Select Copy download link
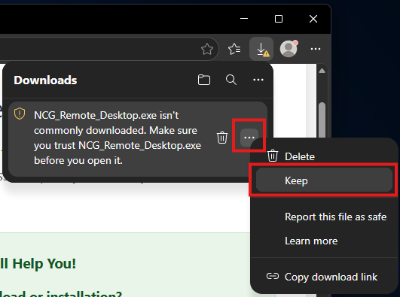 click(x=324, y=277)
